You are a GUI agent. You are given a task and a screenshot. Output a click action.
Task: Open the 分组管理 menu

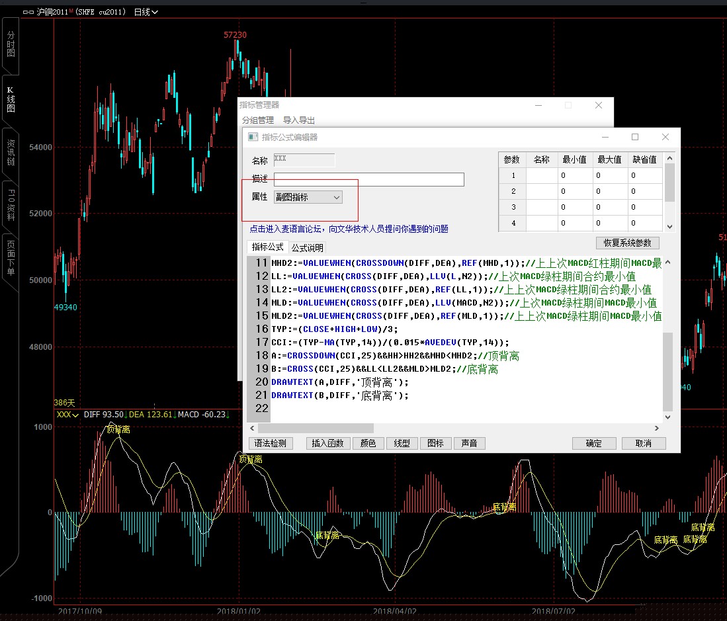pos(257,120)
